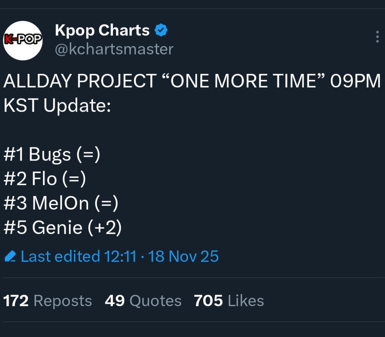Tap the @kchartsmaster handle
385x337 pixels.
pyautogui.click(x=114, y=49)
